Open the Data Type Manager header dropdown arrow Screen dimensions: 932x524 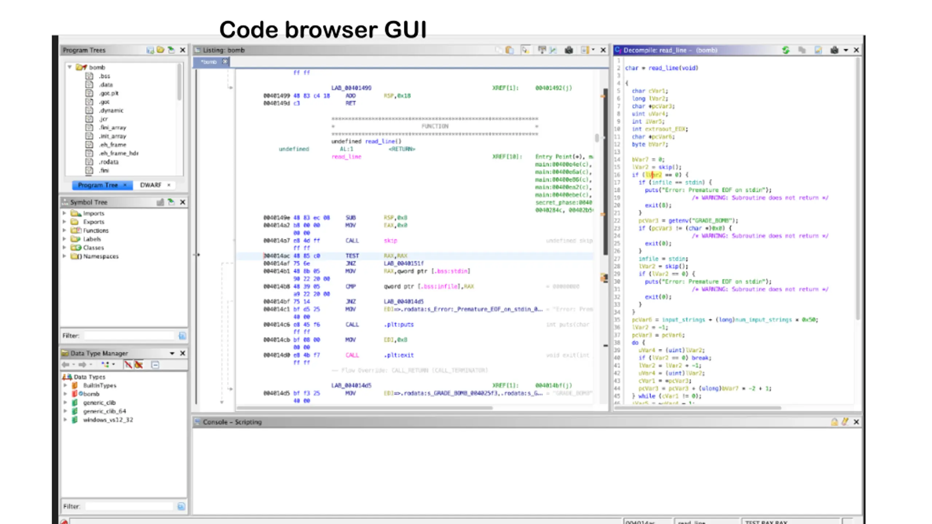[172, 353]
